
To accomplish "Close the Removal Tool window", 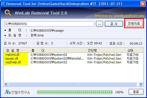I will (143, 4).
